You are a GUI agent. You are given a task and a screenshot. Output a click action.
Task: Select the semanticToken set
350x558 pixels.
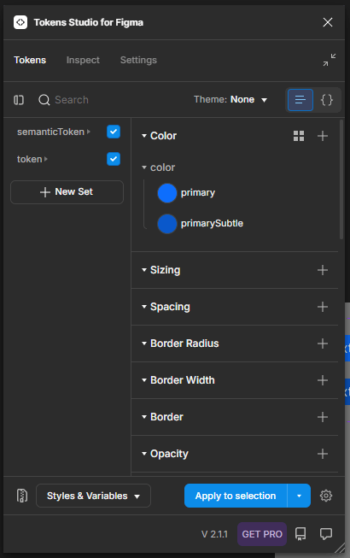pos(53,132)
